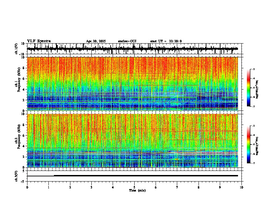Click the "5" tick on ch.3(V) axis
Screen dimensions: 272x210
pos(24,171)
